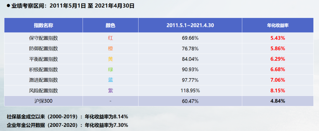Select the purple 紫 color label

pyautogui.click(x=110, y=91)
